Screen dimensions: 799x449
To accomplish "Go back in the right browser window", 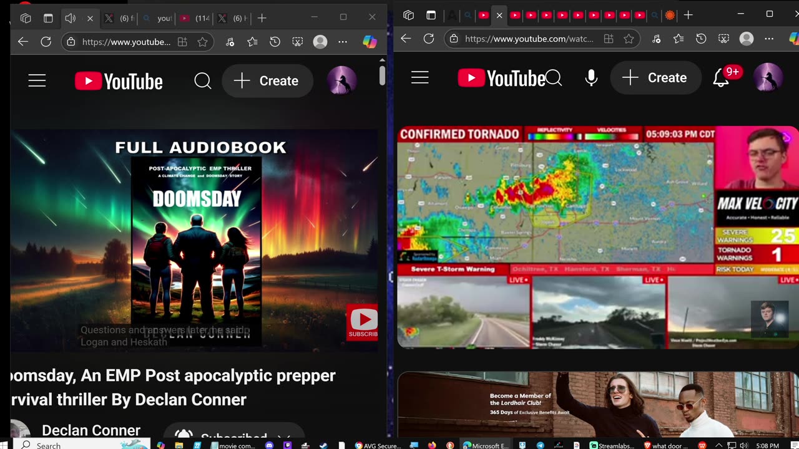I will click(406, 39).
